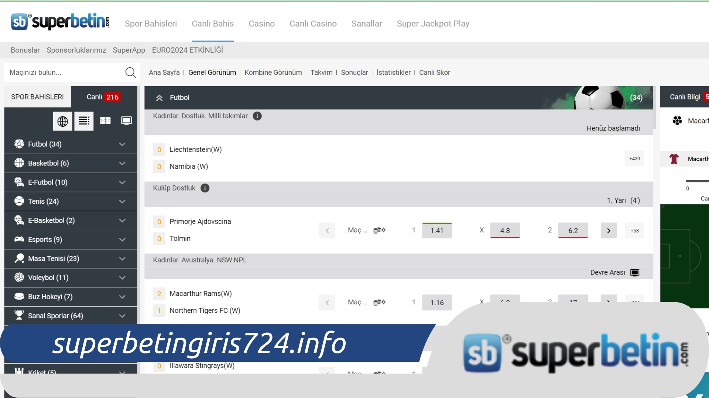Click the Superbetin logo in the header
709x398 pixels.
pos(60,21)
